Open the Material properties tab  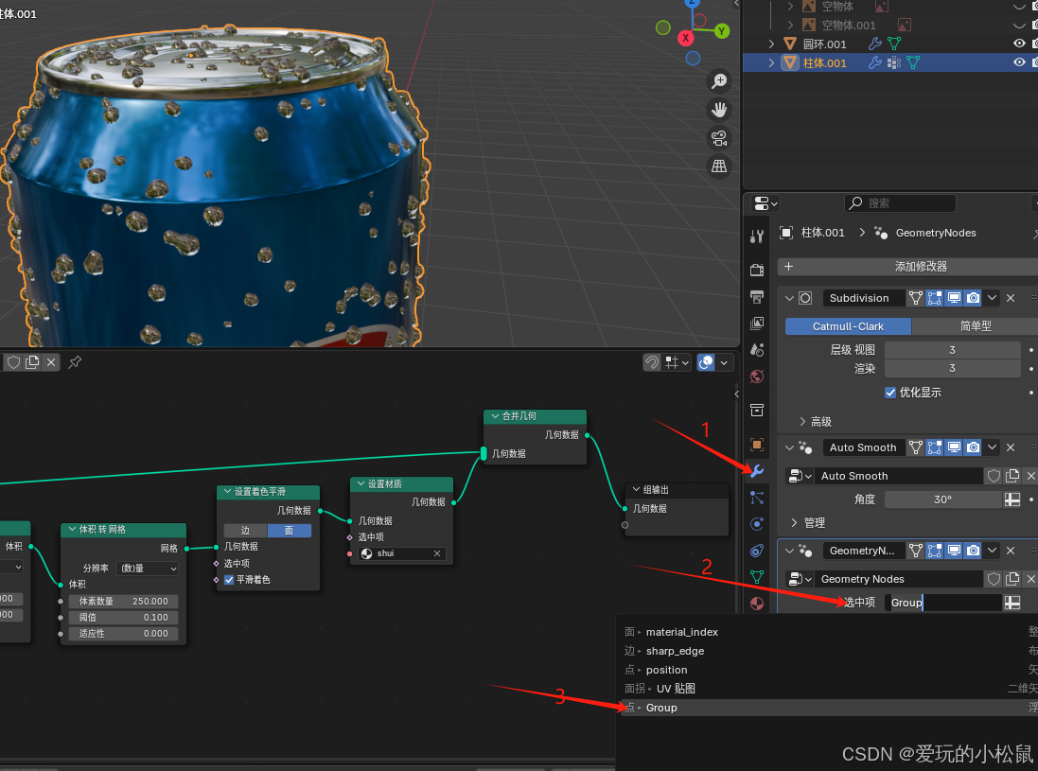pos(757,604)
